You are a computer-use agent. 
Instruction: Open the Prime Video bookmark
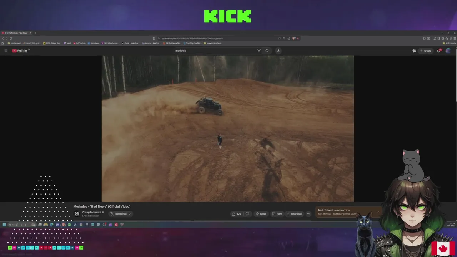click(93, 43)
